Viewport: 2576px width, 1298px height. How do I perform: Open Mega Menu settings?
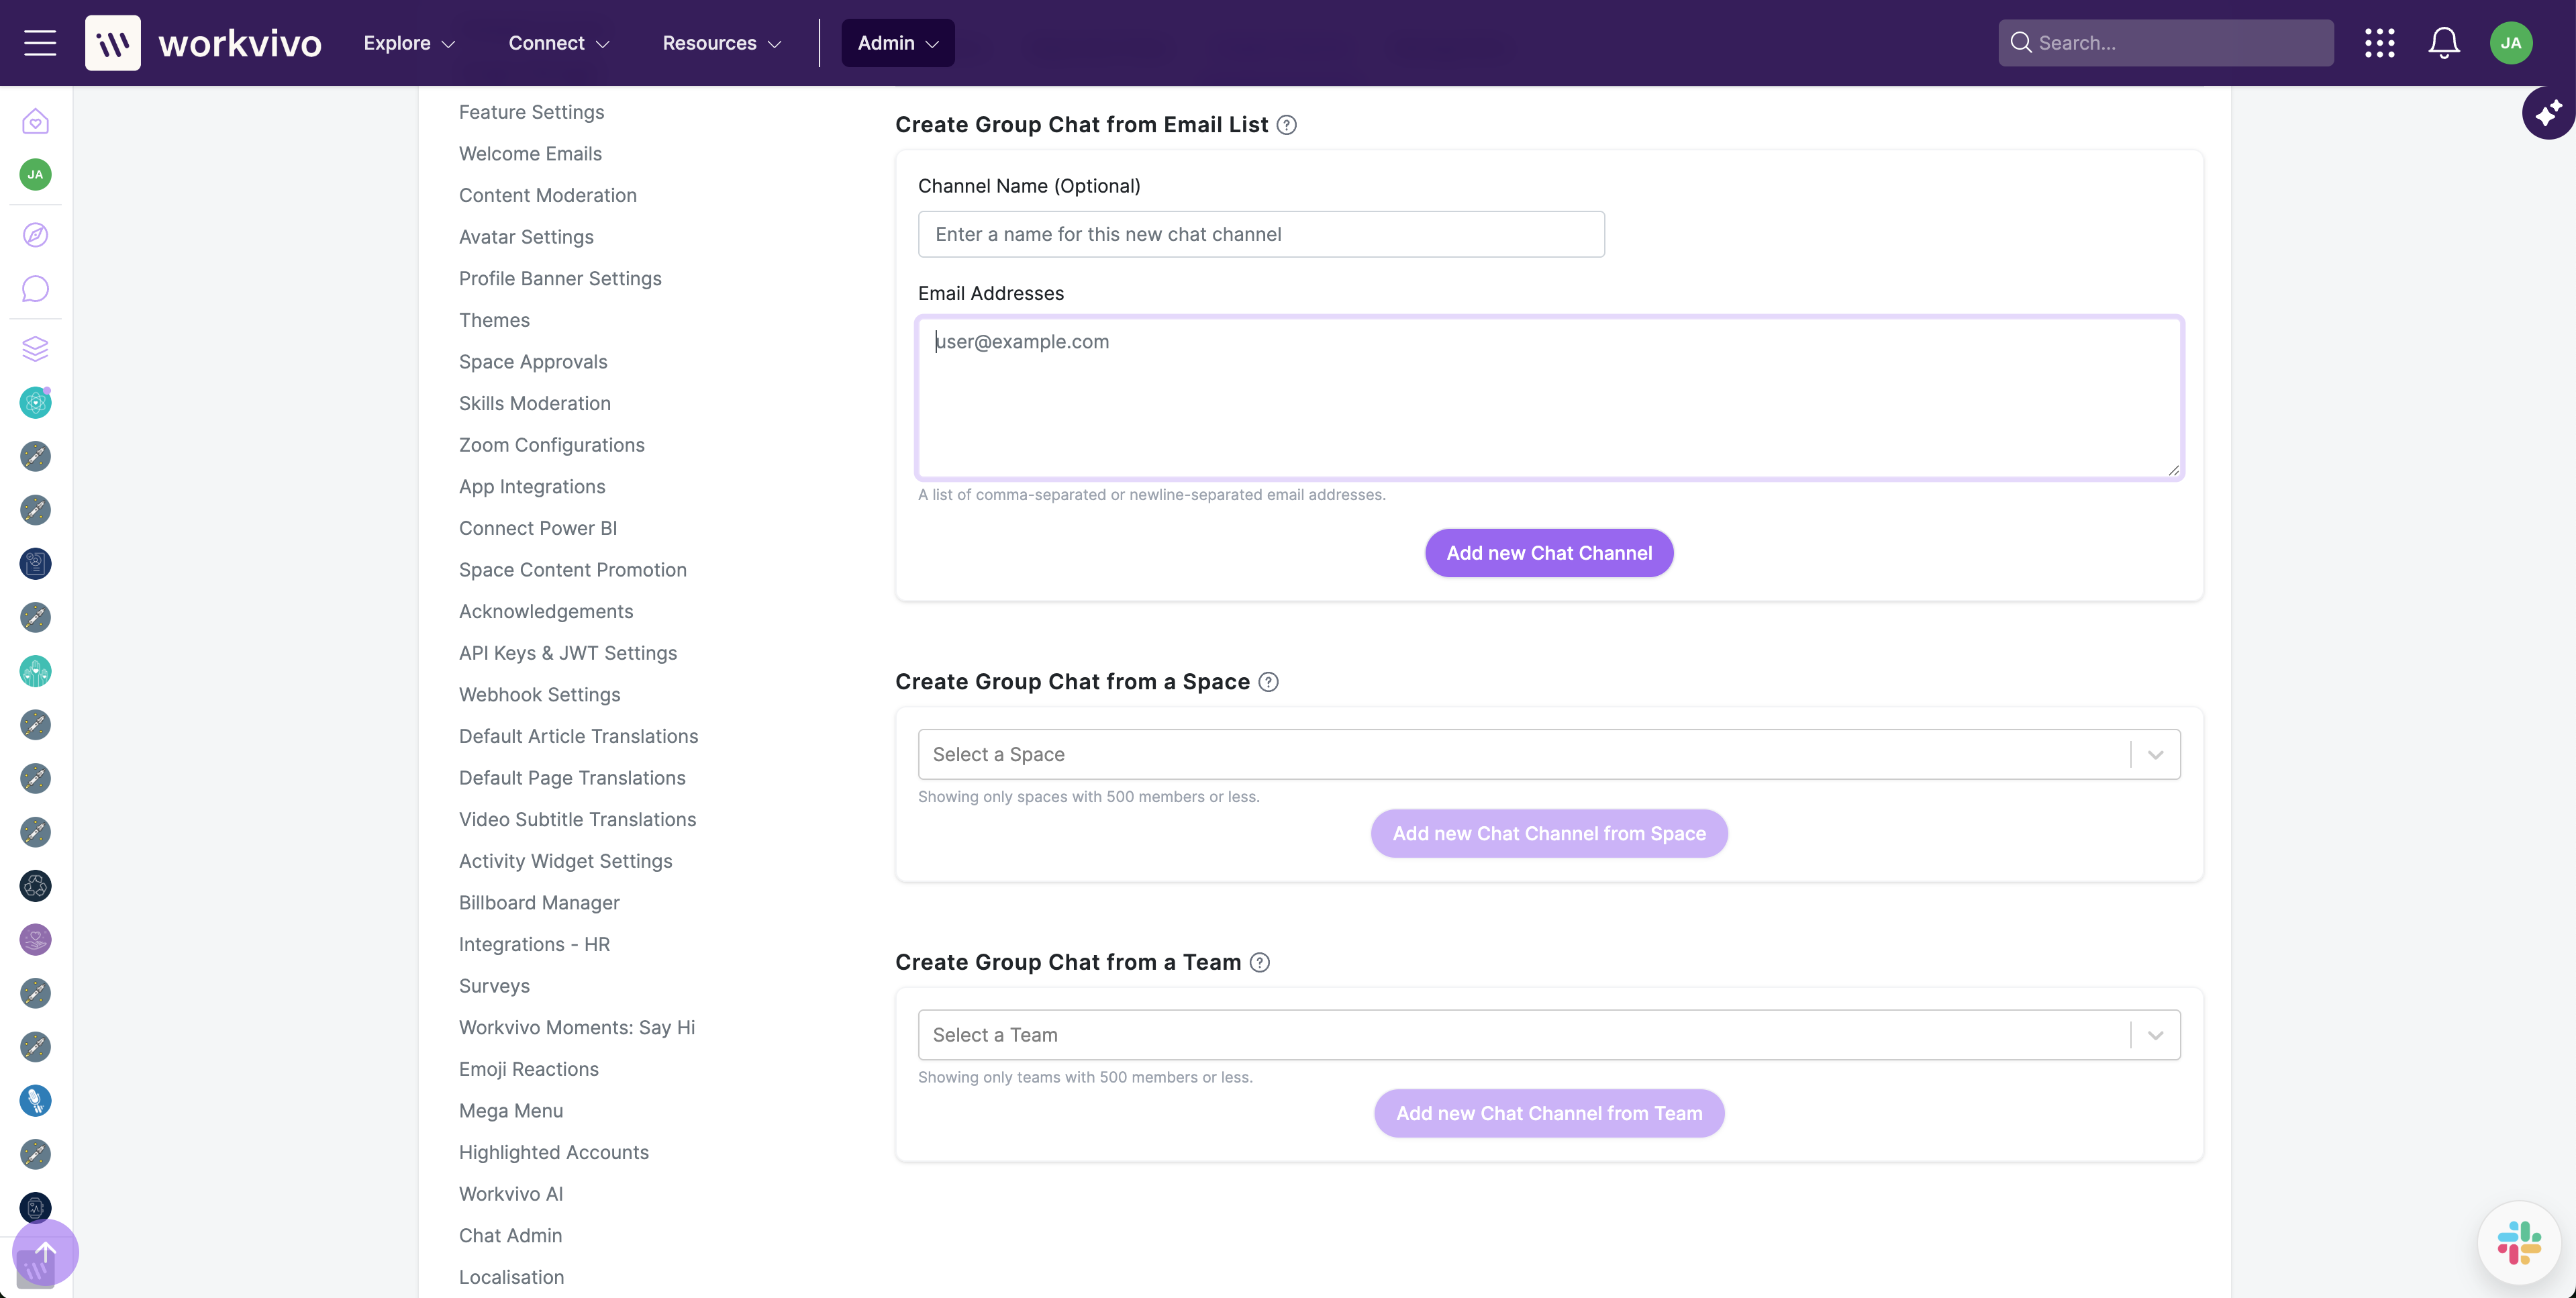point(511,1111)
